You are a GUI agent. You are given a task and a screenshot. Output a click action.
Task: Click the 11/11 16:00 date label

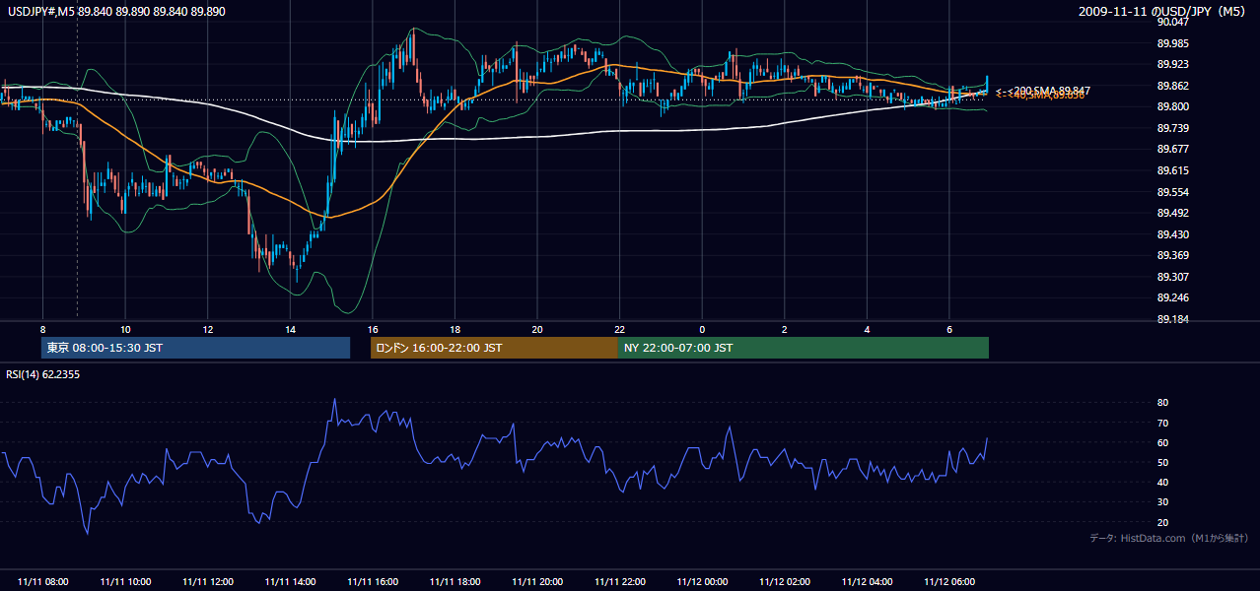(x=373, y=582)
